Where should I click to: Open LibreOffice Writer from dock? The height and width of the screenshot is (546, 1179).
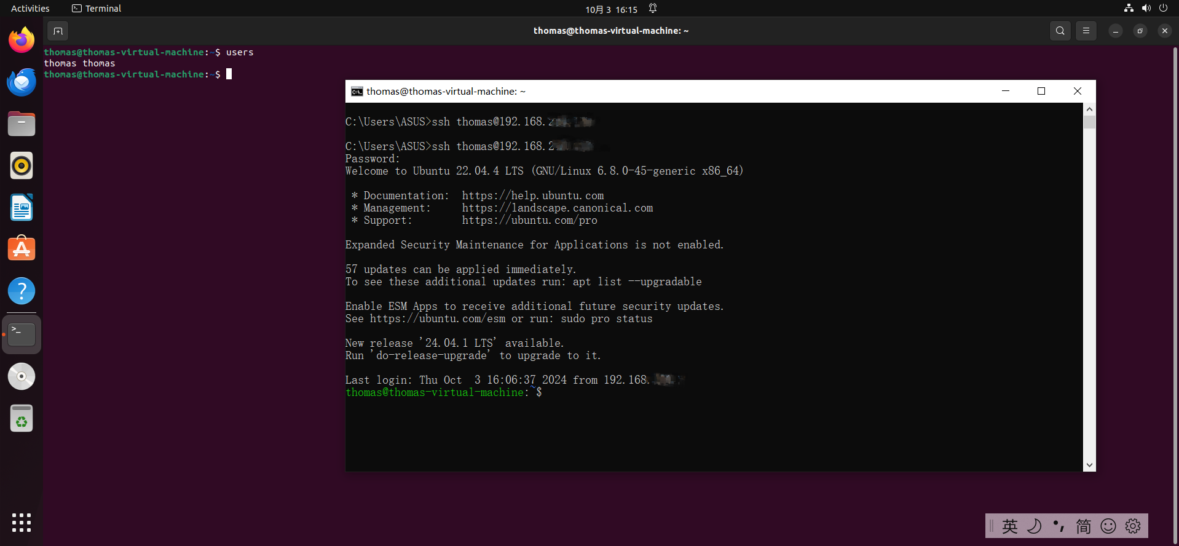tap(22, 208)
